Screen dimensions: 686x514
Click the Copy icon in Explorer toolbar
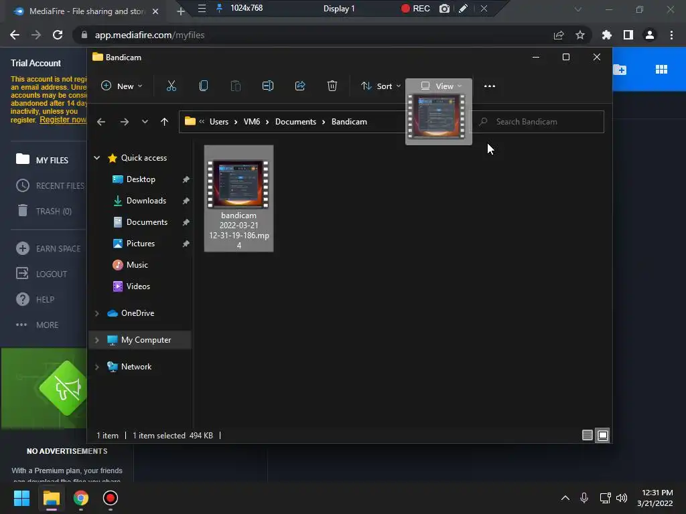pyautogui.click(x=204, y=86)
